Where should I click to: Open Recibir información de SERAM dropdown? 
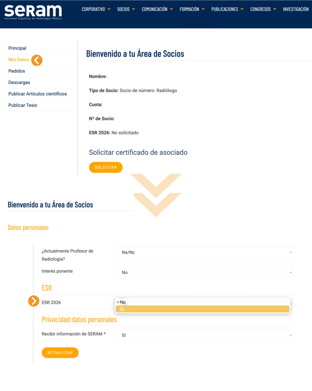205,335
